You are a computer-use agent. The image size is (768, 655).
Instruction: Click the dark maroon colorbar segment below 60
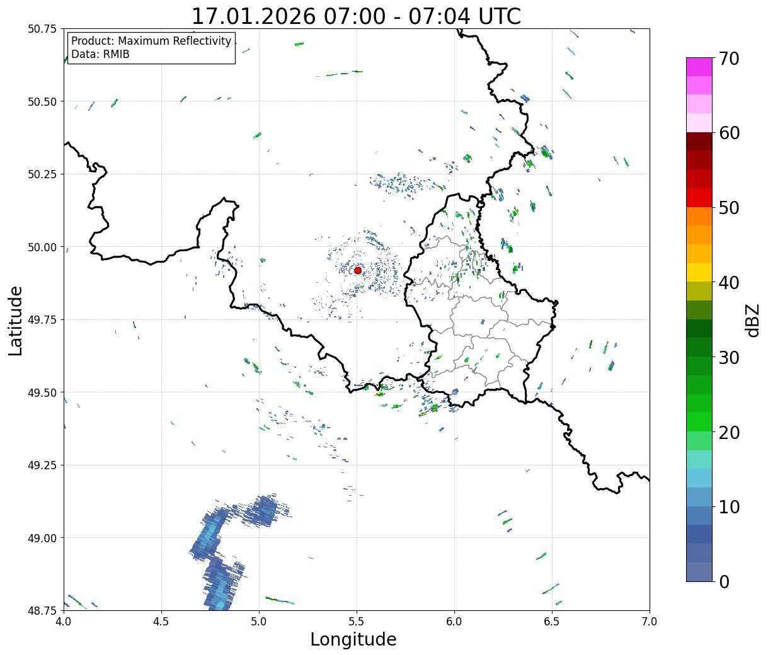click(699, 142)
